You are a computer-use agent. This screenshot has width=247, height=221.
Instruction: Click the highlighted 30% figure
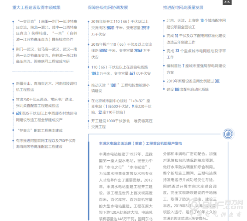[x=217, y=81]
